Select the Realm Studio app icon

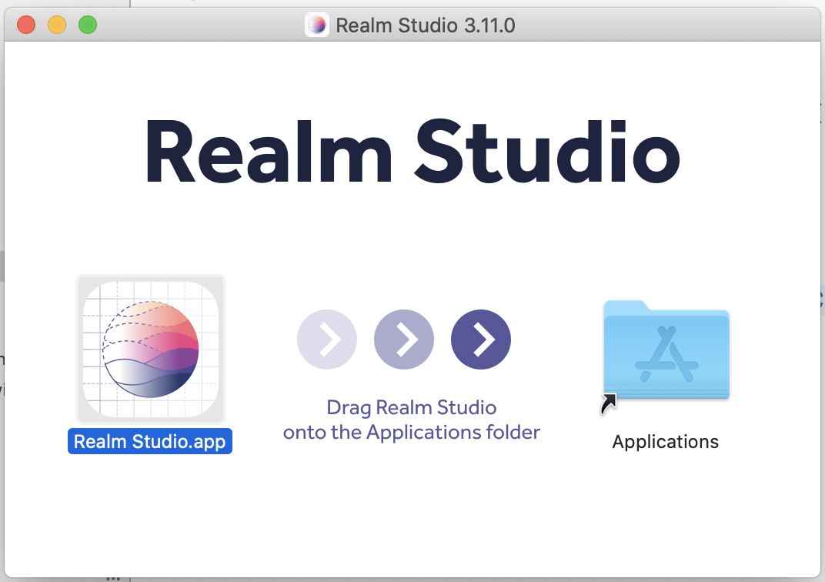(151, 350)
